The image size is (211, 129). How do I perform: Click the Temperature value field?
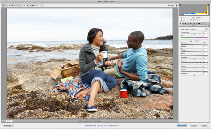pos(205,32)
